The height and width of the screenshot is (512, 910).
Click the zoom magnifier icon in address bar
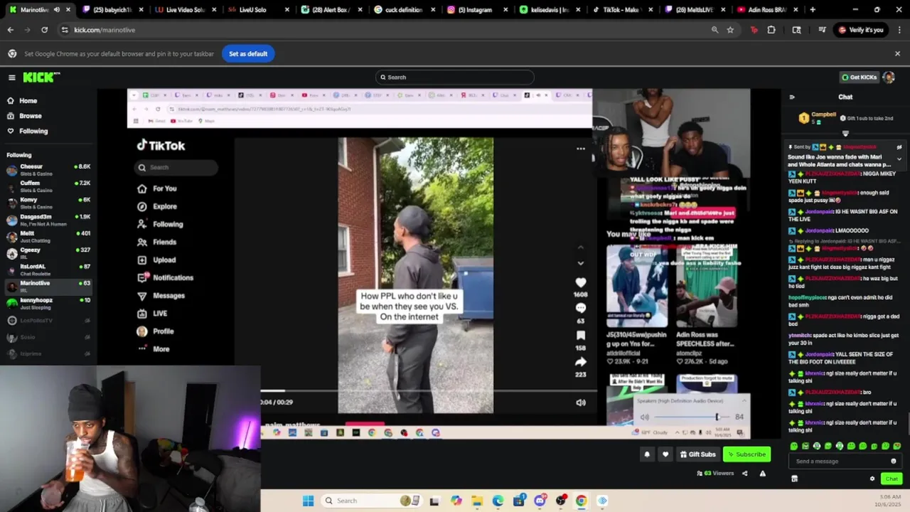tap(714, 30)
